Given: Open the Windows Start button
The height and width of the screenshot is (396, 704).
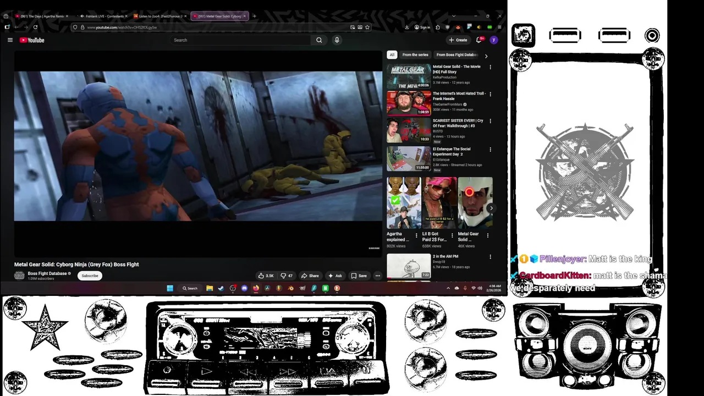Looking at the screenshot, I should click(170, 288).
